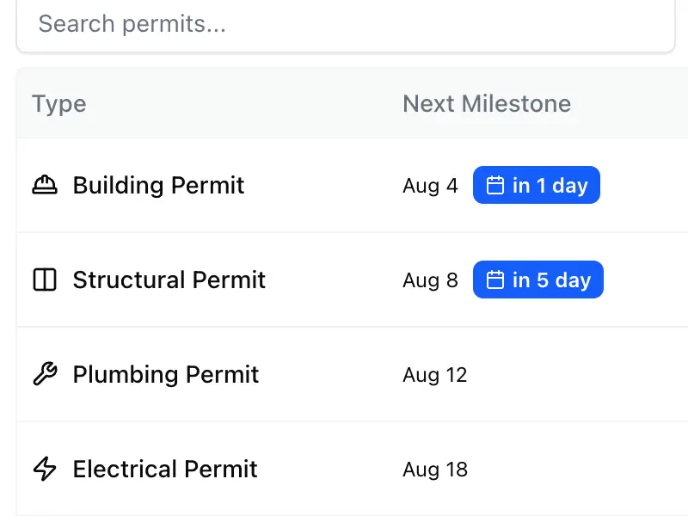Click the Aug 12 milestone date

click(434, 374)
